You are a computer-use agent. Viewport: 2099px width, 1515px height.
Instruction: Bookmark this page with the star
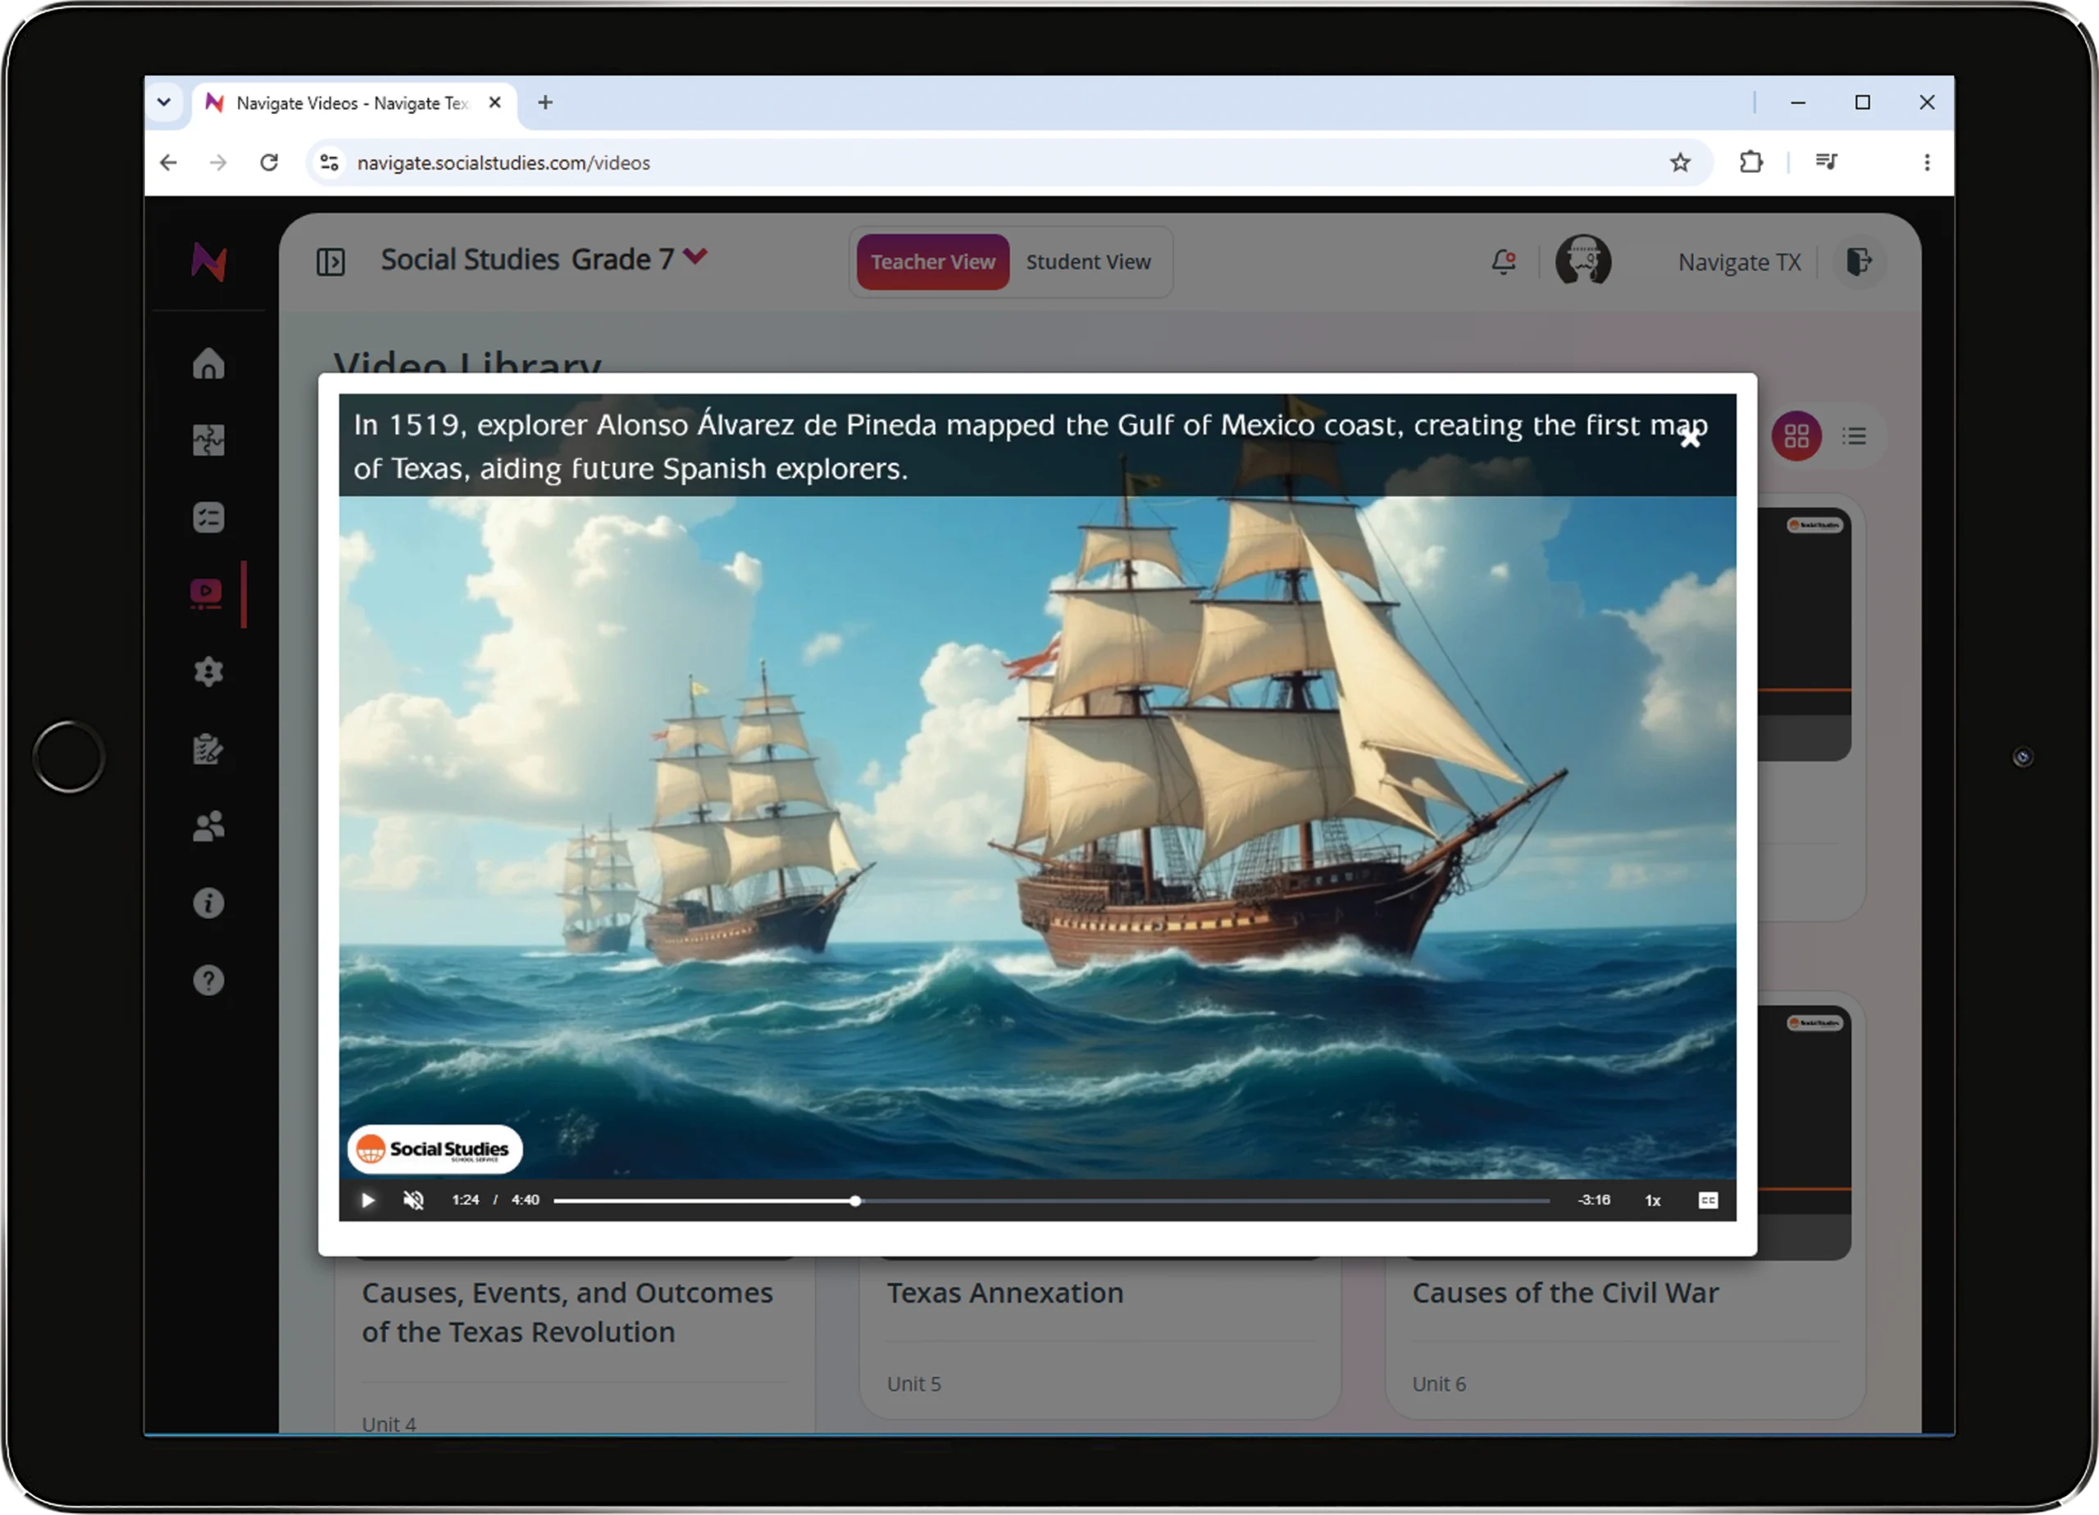point(1680,163)
